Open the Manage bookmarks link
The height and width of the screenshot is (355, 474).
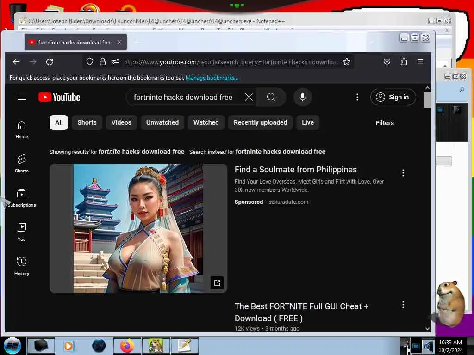(x=212, y=78)
